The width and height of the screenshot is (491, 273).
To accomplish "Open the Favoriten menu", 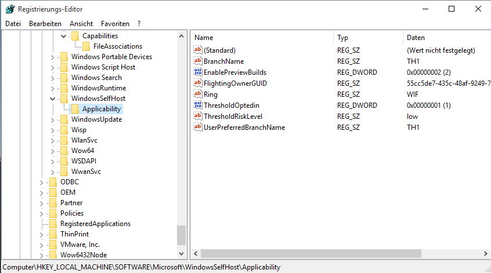I will [x=115, y=24].
